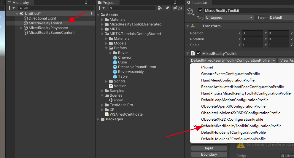
Task: Click the Rotation Y value field
Action: (x=279, y=39)
